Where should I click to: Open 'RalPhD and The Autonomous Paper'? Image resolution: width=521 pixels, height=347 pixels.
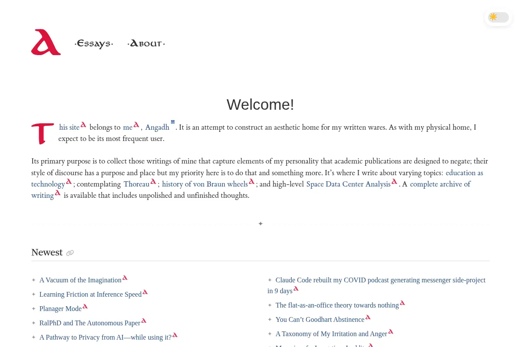coord(90,323)
